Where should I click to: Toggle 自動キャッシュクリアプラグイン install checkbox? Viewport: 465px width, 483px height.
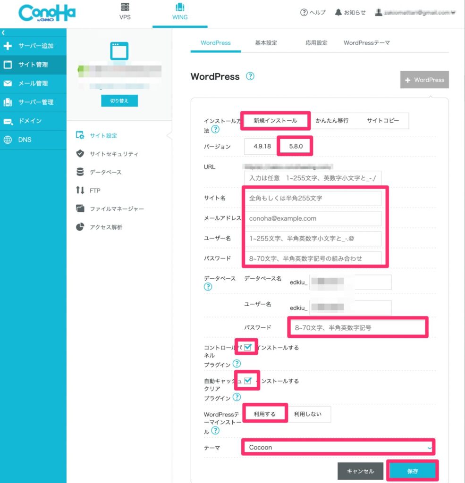coord(248,381)
